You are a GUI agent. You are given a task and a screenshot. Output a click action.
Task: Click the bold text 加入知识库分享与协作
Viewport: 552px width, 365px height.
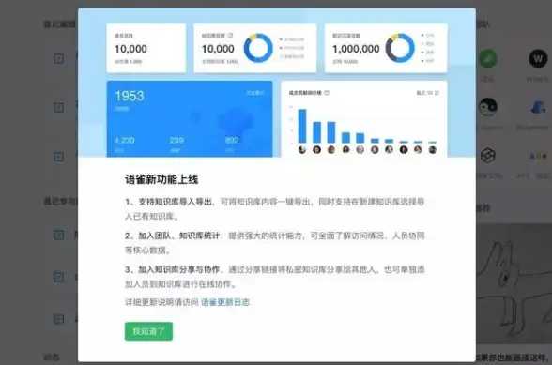click(x=178, y=269)
